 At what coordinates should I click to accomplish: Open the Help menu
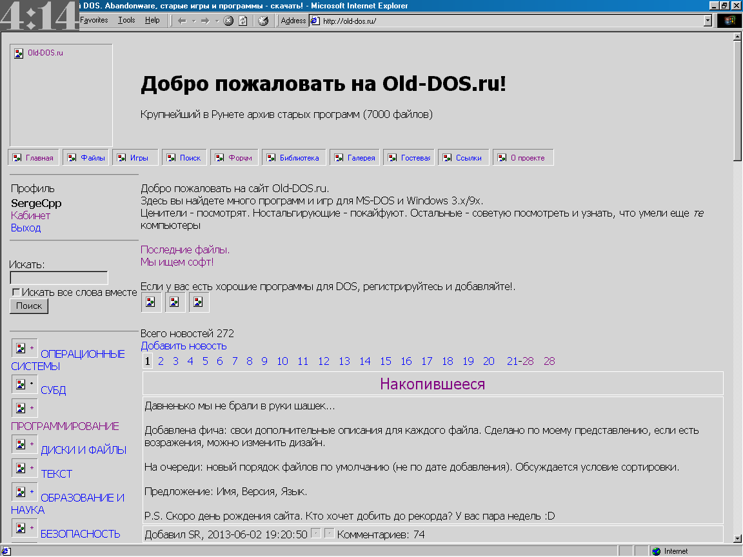(152, 20)
